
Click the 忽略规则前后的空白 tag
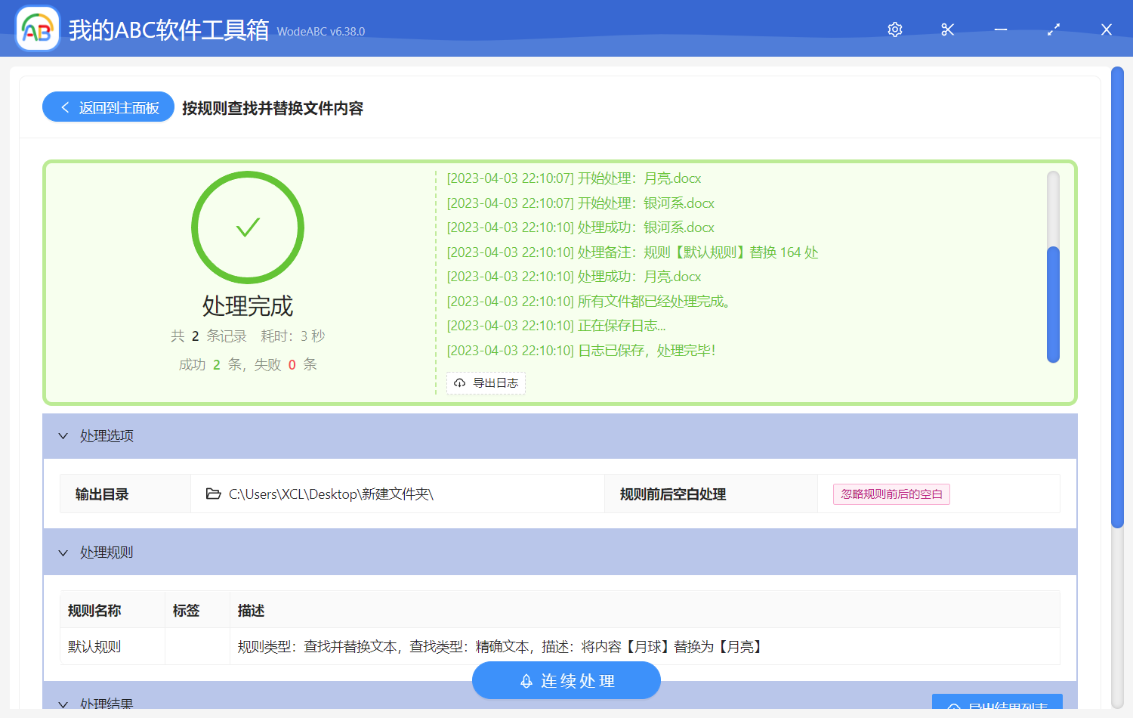[x=891, y=494]
